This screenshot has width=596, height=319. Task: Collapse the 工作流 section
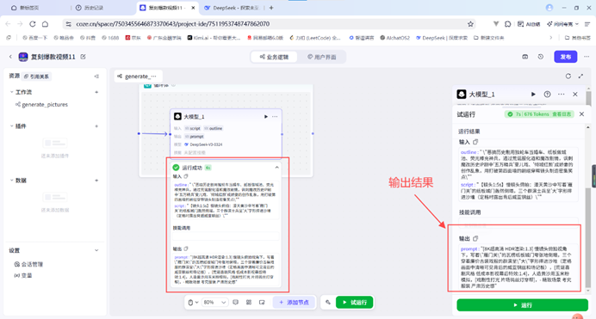(x=11, y=92)
